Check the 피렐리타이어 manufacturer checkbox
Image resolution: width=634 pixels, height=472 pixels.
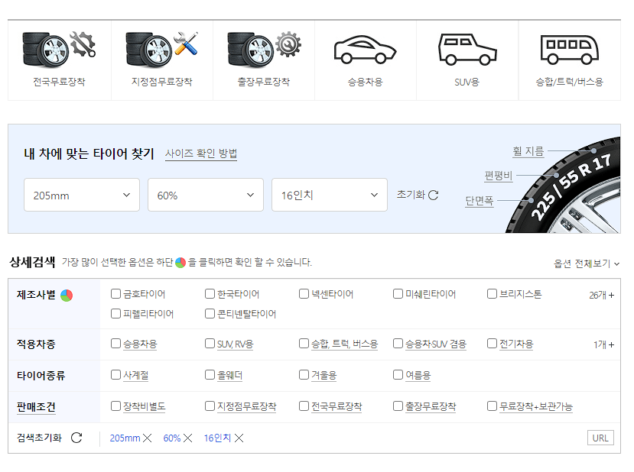click(115, 313)
